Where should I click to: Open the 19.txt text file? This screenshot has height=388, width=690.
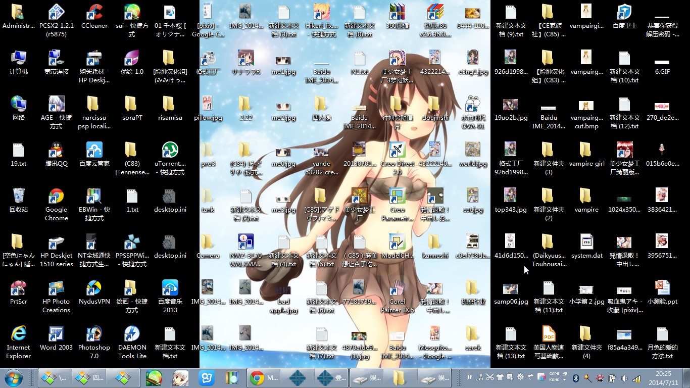click(18, 150)
